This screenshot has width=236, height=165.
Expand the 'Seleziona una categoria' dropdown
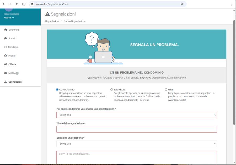pyautogui.click(x=136, y=144)
